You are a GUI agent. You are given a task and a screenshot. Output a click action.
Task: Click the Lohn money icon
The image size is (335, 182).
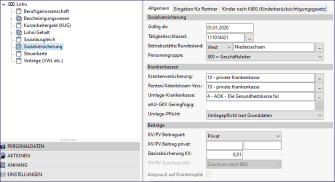[11, 4]
